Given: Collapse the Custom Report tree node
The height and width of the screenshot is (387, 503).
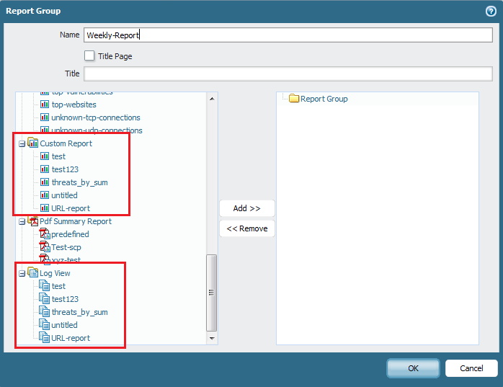Looking at the screenshot, I should pos(22,143).
